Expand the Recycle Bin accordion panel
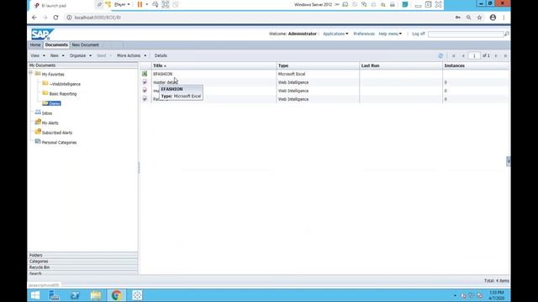The height and width of the screenshot is (302, 538). click(82, 268)
